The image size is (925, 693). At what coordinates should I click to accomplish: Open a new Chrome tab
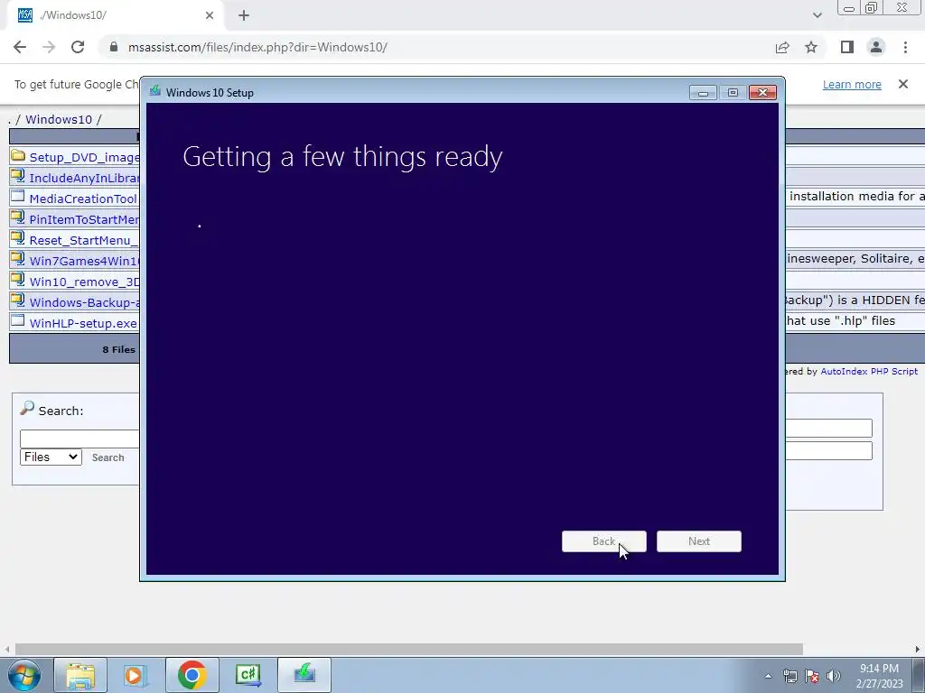pyautogui.click(x=244, y=15)
